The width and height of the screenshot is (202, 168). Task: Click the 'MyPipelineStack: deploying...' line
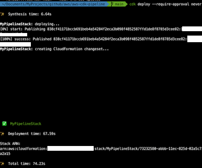[30, 24]
